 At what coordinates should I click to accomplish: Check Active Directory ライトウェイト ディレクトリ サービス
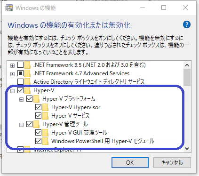coord(20,82)
